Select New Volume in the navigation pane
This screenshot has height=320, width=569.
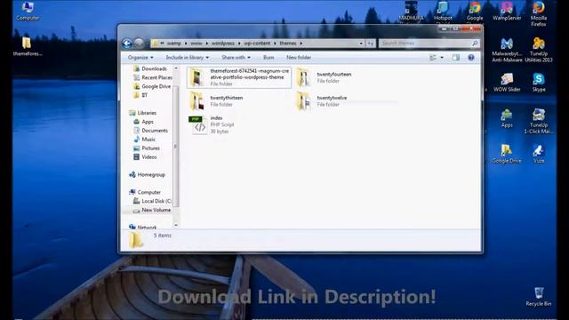tap(152, 210)
